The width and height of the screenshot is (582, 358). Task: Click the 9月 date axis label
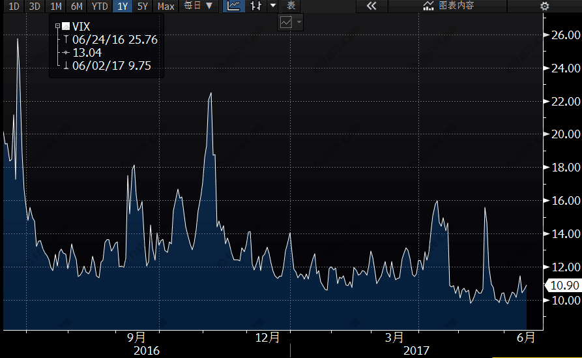click(x=136, y=338)
